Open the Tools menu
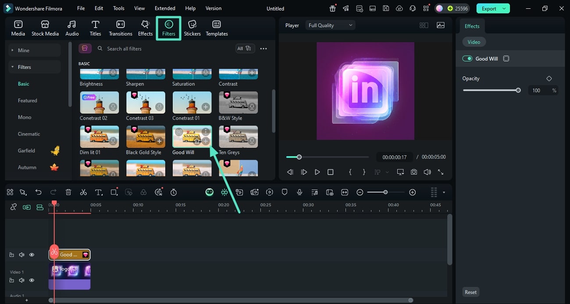Viewport: 570px width, 304px height. point(119,8)
